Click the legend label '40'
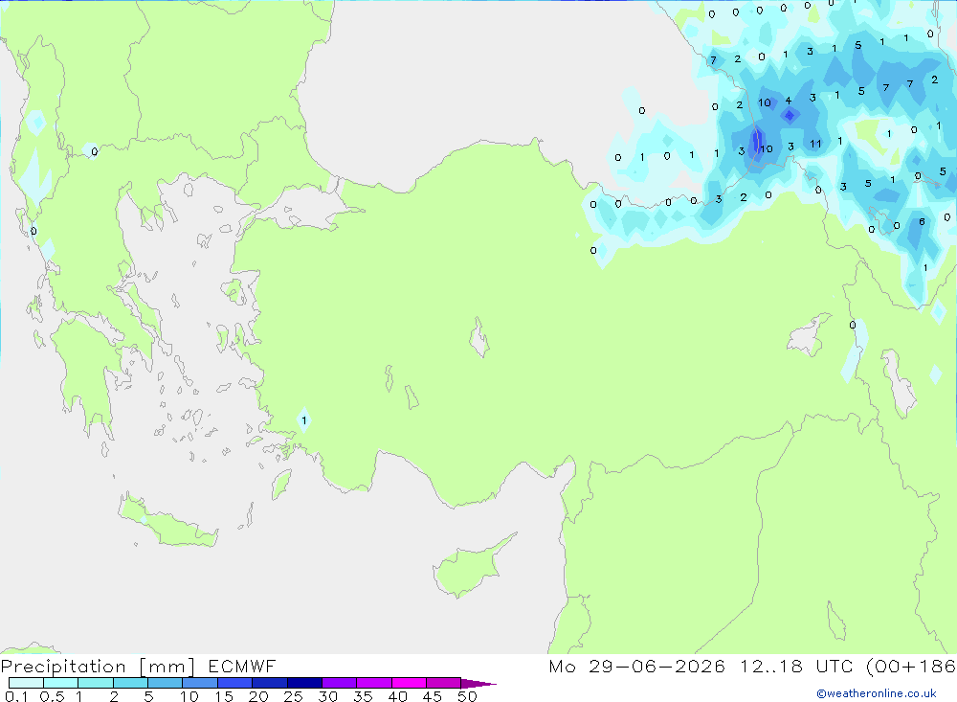Screen dimensions: 957x702 click(x=397, y=696)
